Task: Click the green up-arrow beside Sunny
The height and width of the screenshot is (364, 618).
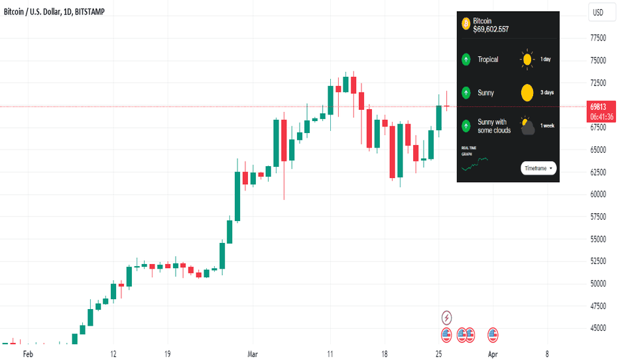Action: [466, 93]
